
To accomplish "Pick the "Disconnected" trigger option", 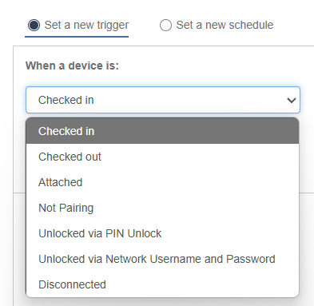I will (x=162, y=284).
